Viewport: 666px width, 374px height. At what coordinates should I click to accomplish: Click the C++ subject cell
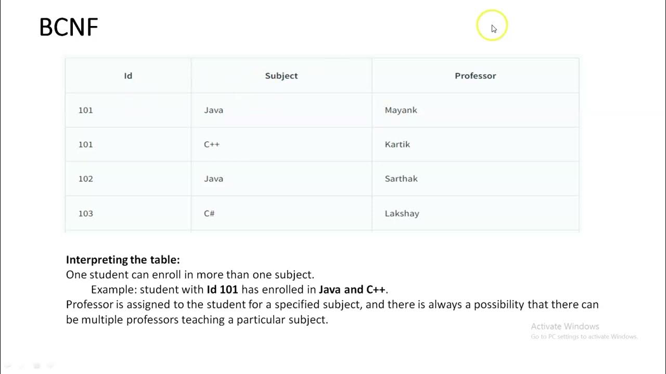click(212, 144)
